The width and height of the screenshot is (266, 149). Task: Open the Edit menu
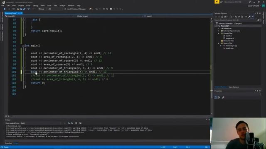click(x=8, y=5)
